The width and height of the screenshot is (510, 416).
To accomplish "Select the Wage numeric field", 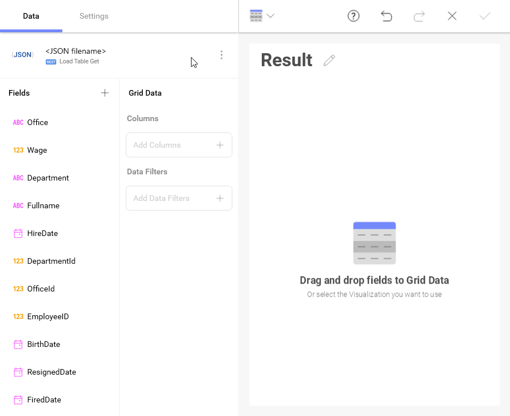I will point(37,150).
